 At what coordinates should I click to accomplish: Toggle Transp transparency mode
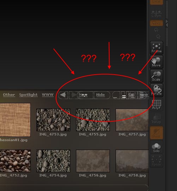click(x=157, y=118)
